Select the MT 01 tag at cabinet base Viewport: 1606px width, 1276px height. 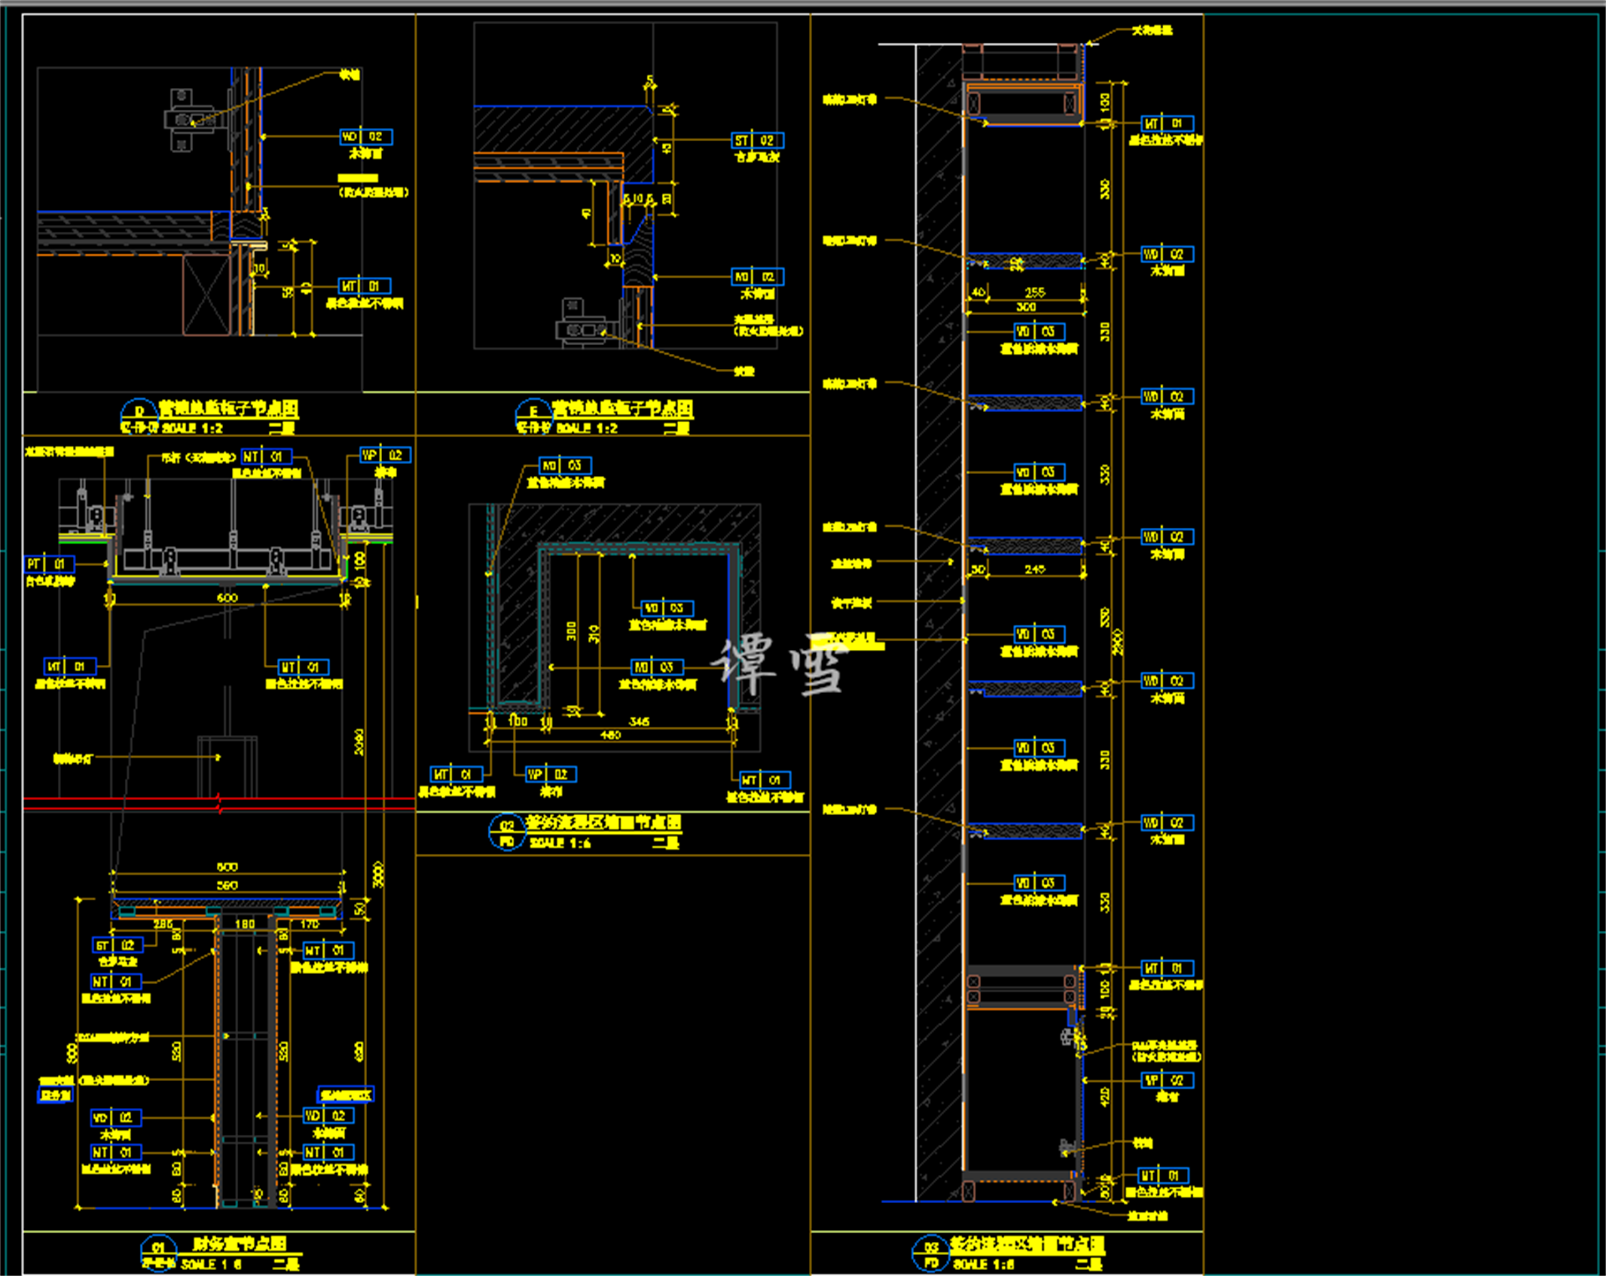(x=1162, y=1176)
